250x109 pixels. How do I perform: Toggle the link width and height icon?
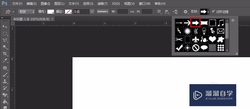point(132,12)
